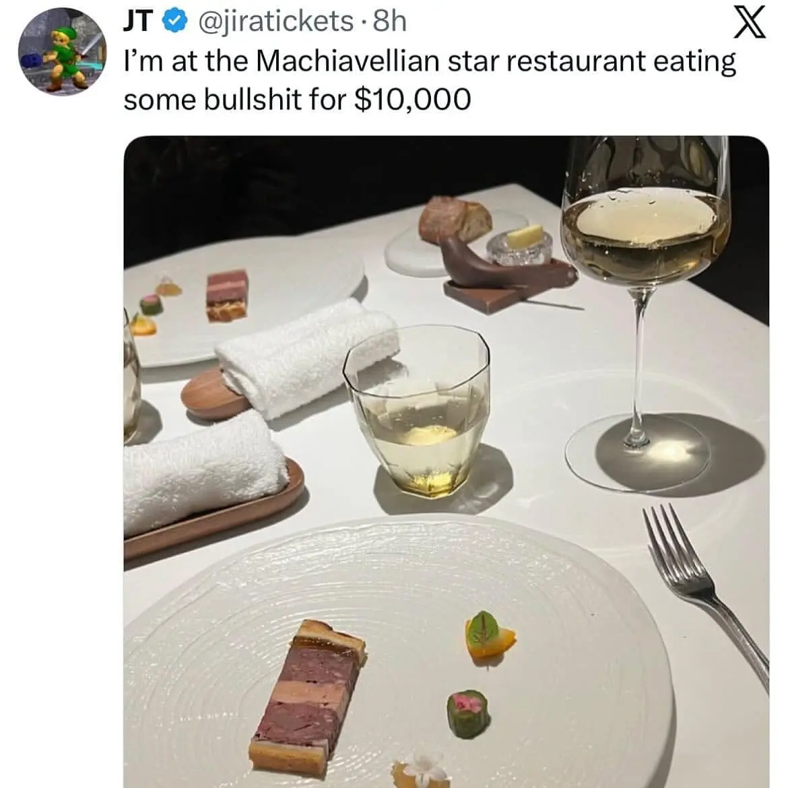Click the tweet text mentioning Machiavellian star restaurant
Image resolution: width=788 pixels, height=788 pixels.
coord(430,80)
